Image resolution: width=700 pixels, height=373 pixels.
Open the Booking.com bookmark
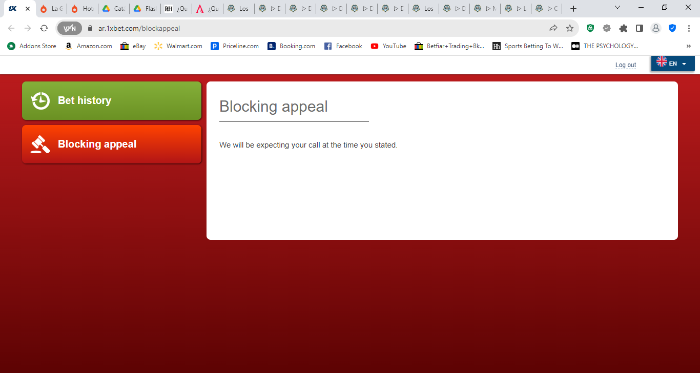[x=291, y=46]
